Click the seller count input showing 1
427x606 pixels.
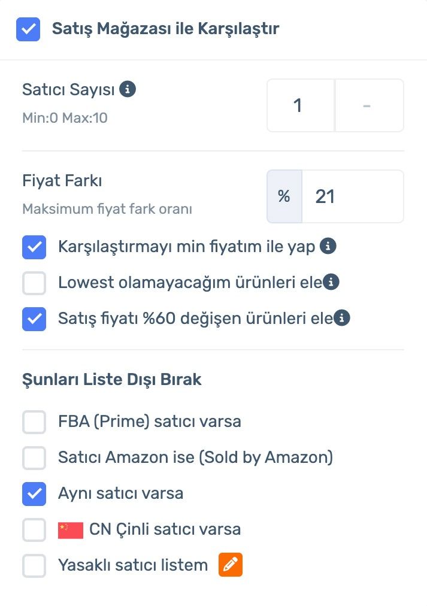[x=299, y=105]
